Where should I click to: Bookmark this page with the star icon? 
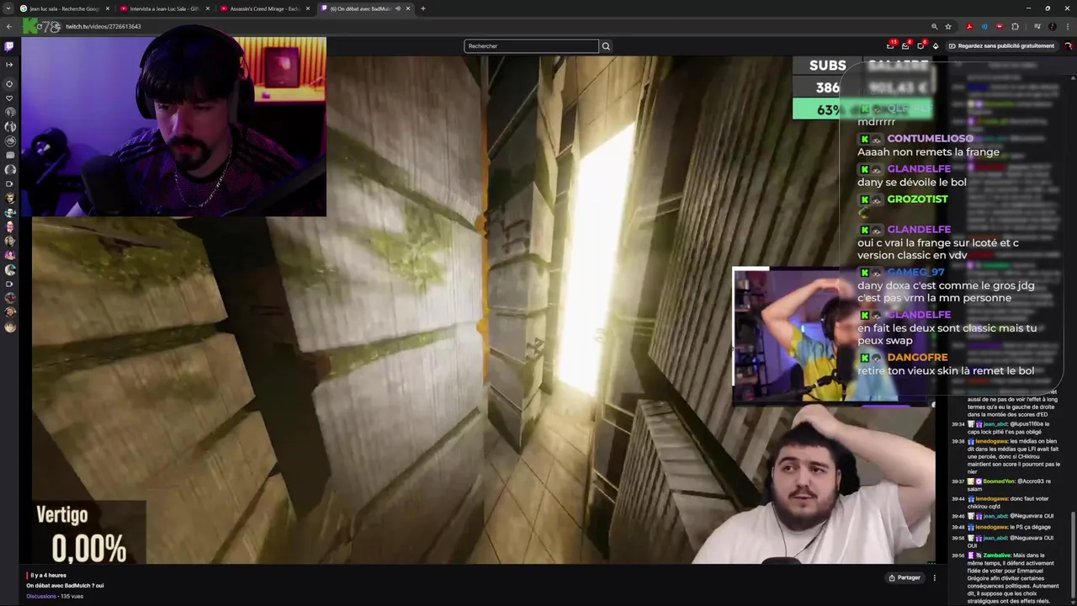tap(948, 26)
